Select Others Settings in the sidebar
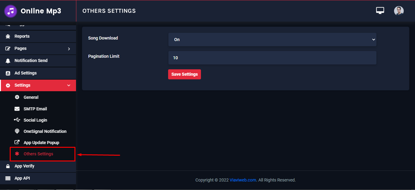 (38, 154)
